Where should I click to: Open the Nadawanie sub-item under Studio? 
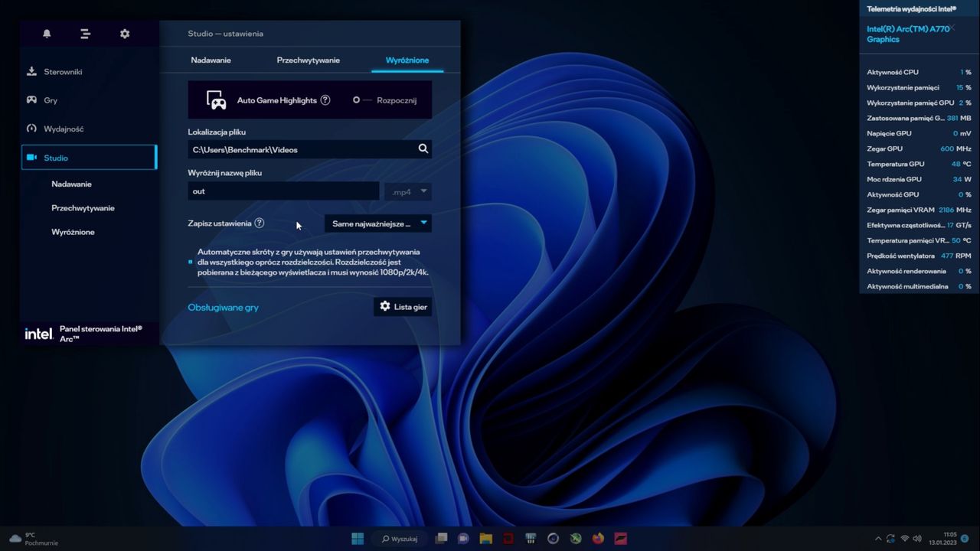coord(71,184)
